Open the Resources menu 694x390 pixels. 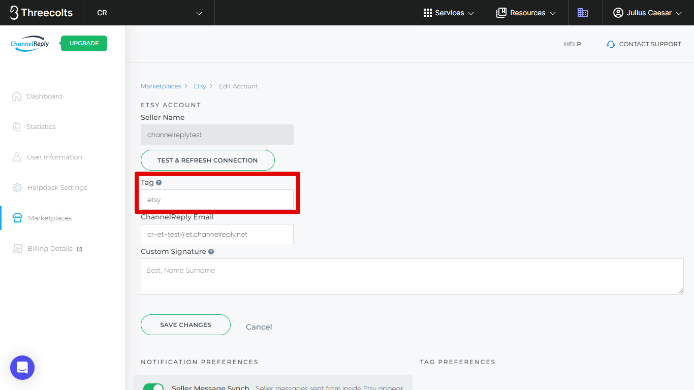click(x=526, y=13)
